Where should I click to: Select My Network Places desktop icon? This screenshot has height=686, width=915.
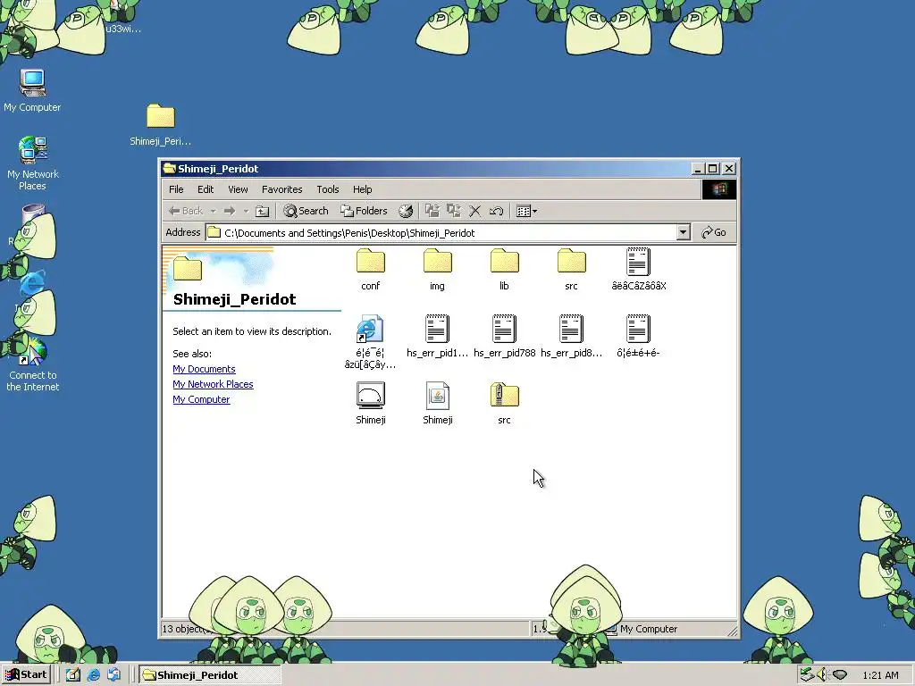coord(33,163)
